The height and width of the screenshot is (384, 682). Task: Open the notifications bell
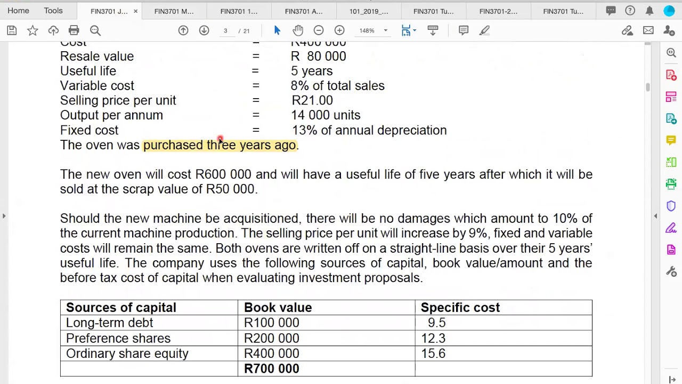tap(649, 11)
